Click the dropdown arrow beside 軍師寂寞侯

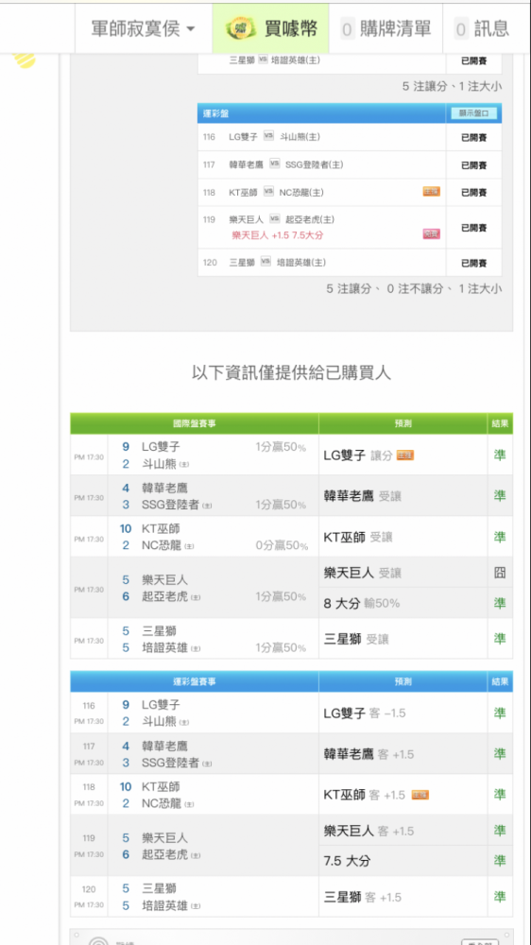tap(191, 29)
